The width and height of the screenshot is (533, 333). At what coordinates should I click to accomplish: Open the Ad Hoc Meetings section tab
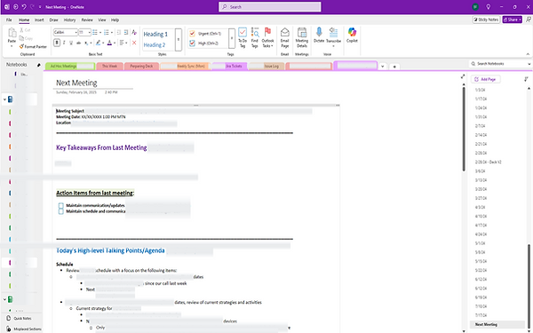tap(70, 67)
